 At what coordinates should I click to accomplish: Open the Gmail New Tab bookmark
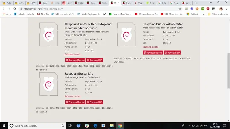coord(43,14)
